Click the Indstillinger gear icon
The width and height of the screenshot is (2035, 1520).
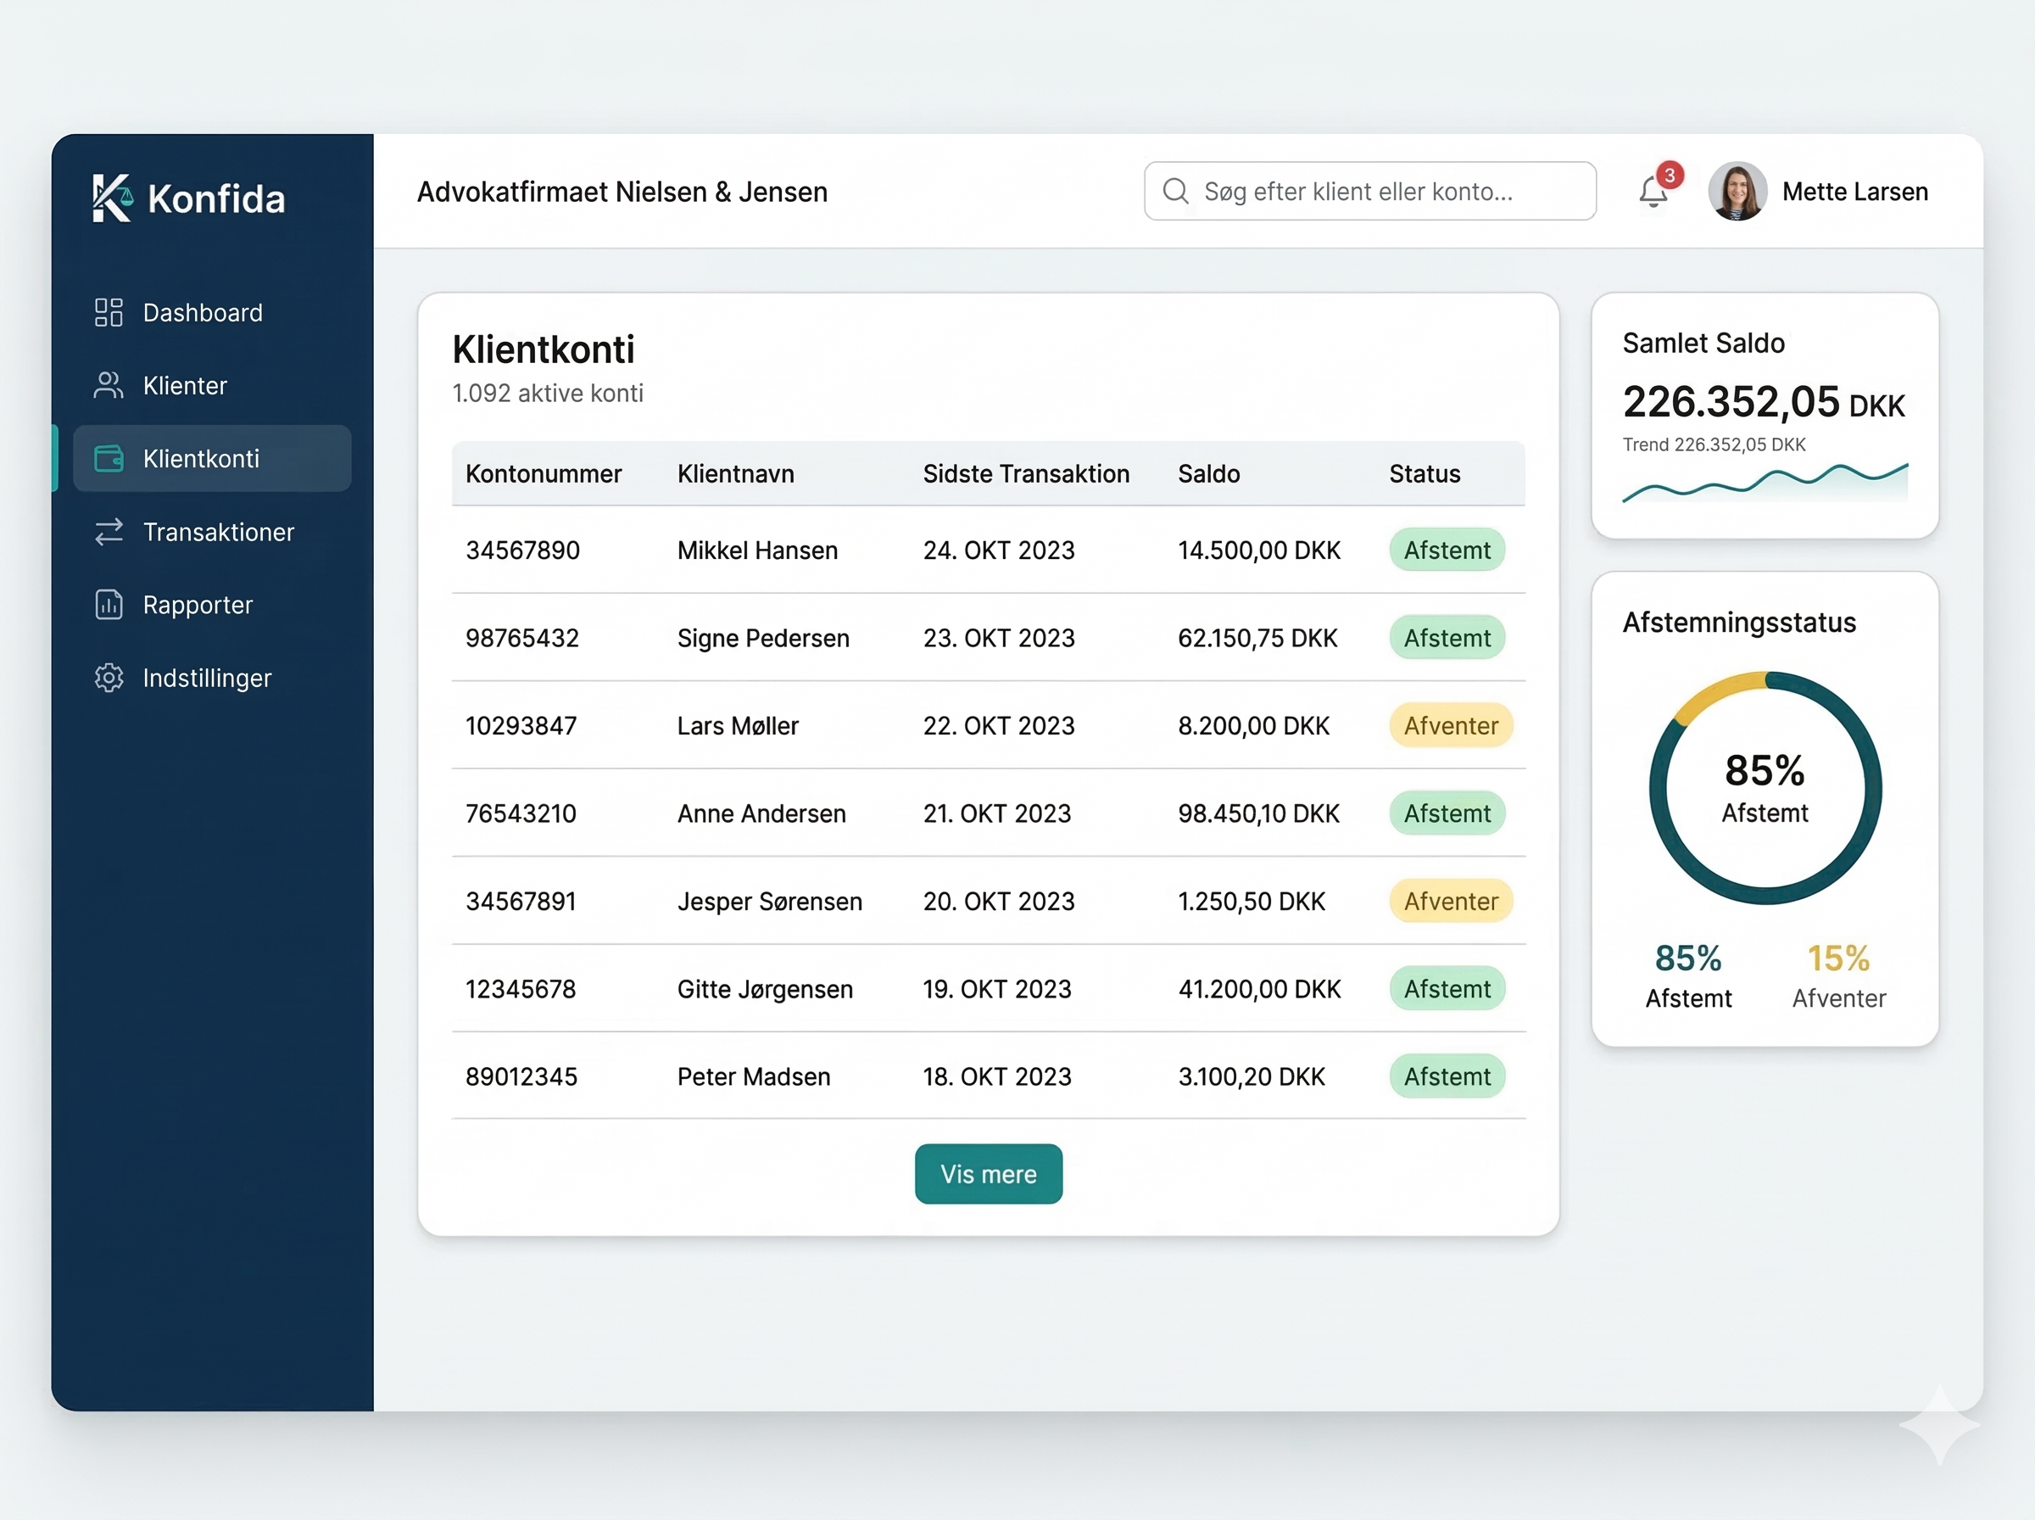[x=109, y=678]
